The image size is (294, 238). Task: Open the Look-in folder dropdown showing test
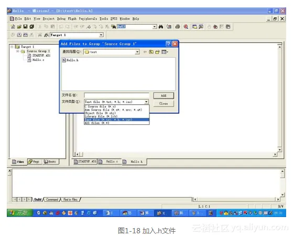pyautogui.click(x=112, y=52)
